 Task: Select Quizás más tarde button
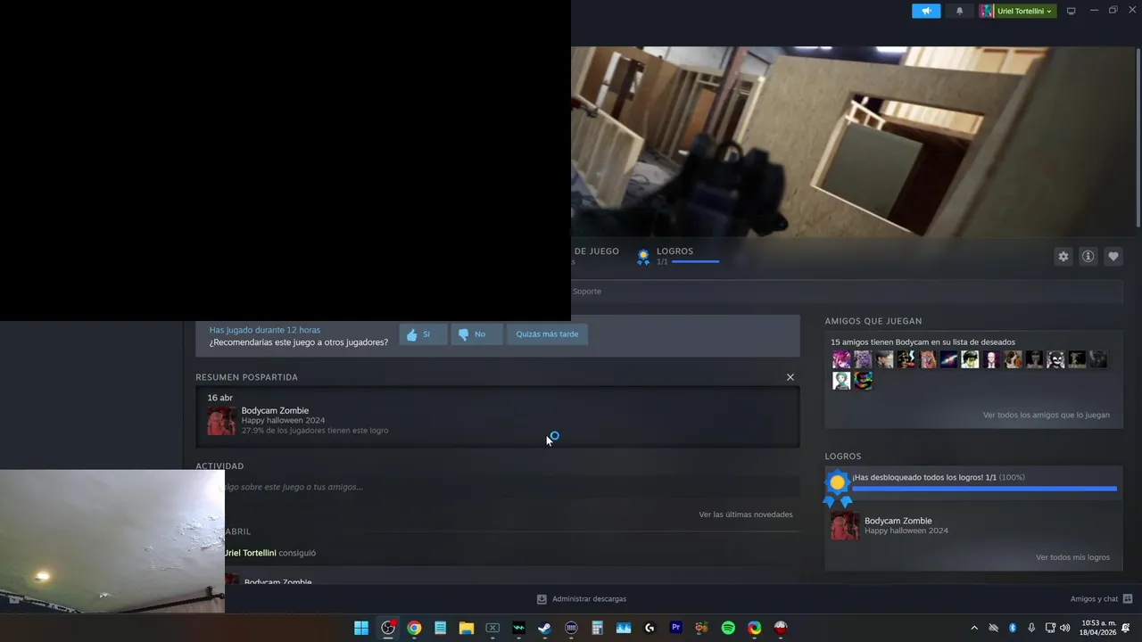click(x=547, y=334)
